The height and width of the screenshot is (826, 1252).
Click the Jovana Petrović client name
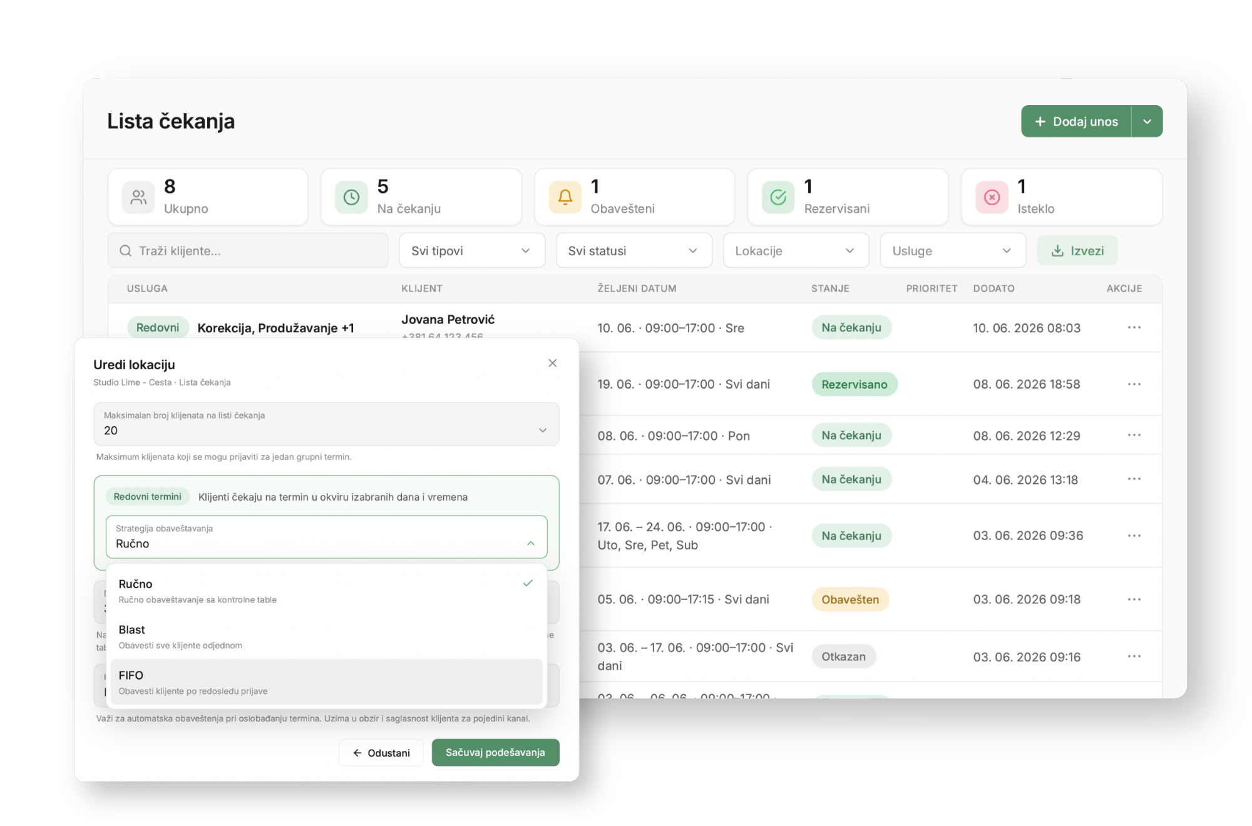click(448, 319)
